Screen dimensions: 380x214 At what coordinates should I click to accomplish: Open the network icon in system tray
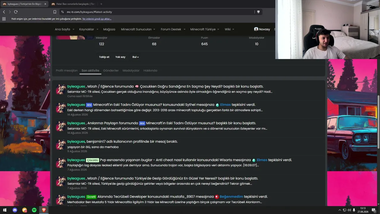coord(344,210)
